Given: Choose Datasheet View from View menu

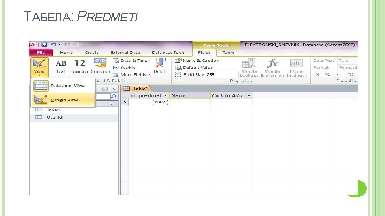Looking at the screenshot, I should (x=63, y=86).
